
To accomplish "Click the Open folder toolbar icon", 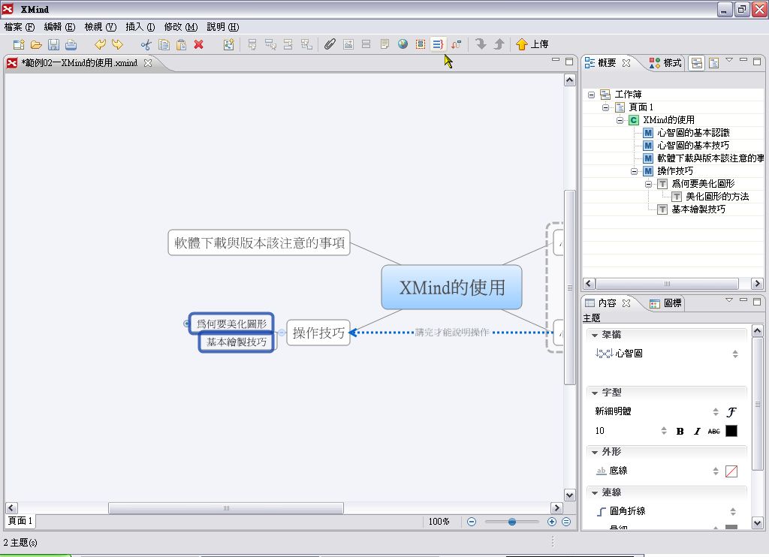I will click(36, 44).
